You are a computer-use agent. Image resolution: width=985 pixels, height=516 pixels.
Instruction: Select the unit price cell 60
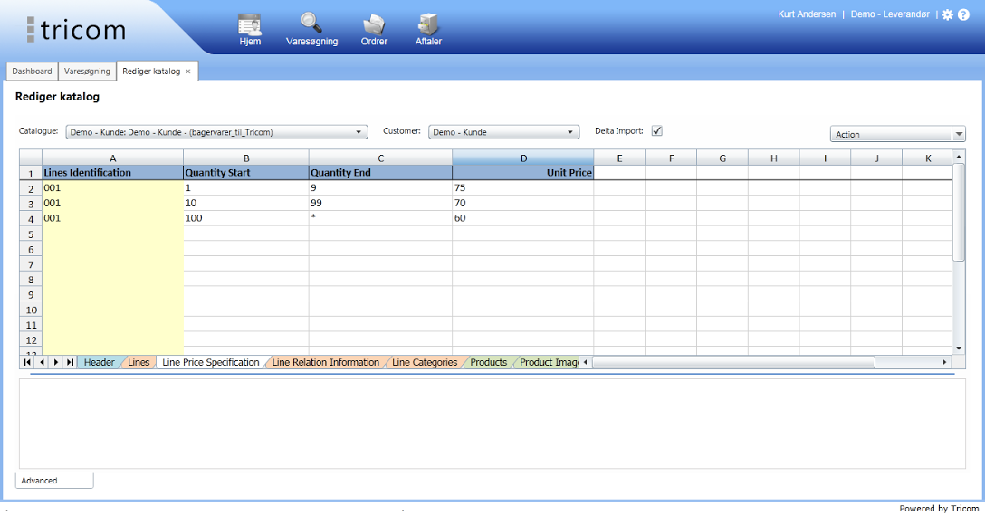(523, 218)
